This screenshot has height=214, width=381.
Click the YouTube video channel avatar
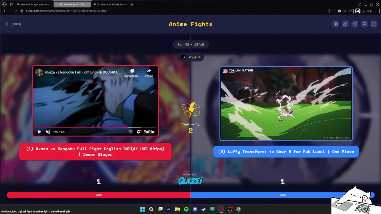[x=39, y=72]
